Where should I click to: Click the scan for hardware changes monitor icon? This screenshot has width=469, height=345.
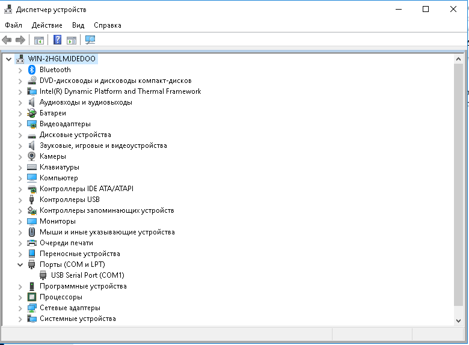(x=90, y=40)
